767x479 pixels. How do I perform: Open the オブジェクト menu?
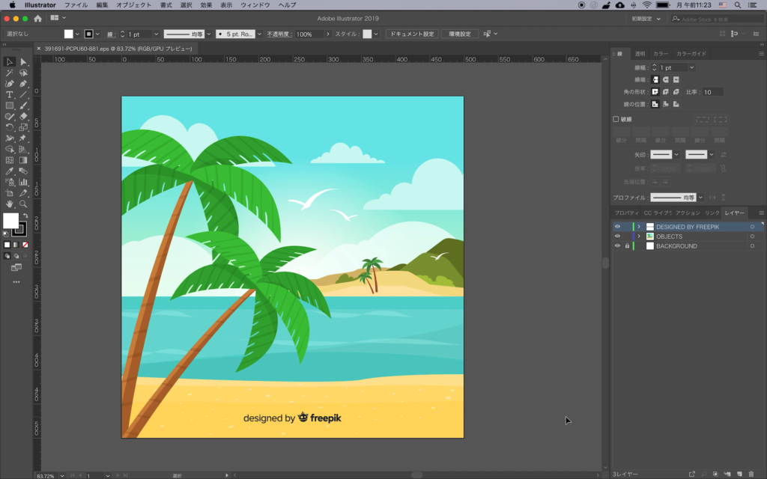pos(133,5)
